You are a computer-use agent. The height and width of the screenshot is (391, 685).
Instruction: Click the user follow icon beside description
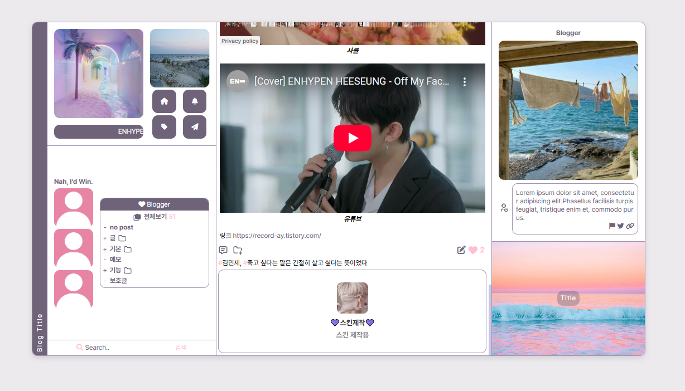coord(504,208)
